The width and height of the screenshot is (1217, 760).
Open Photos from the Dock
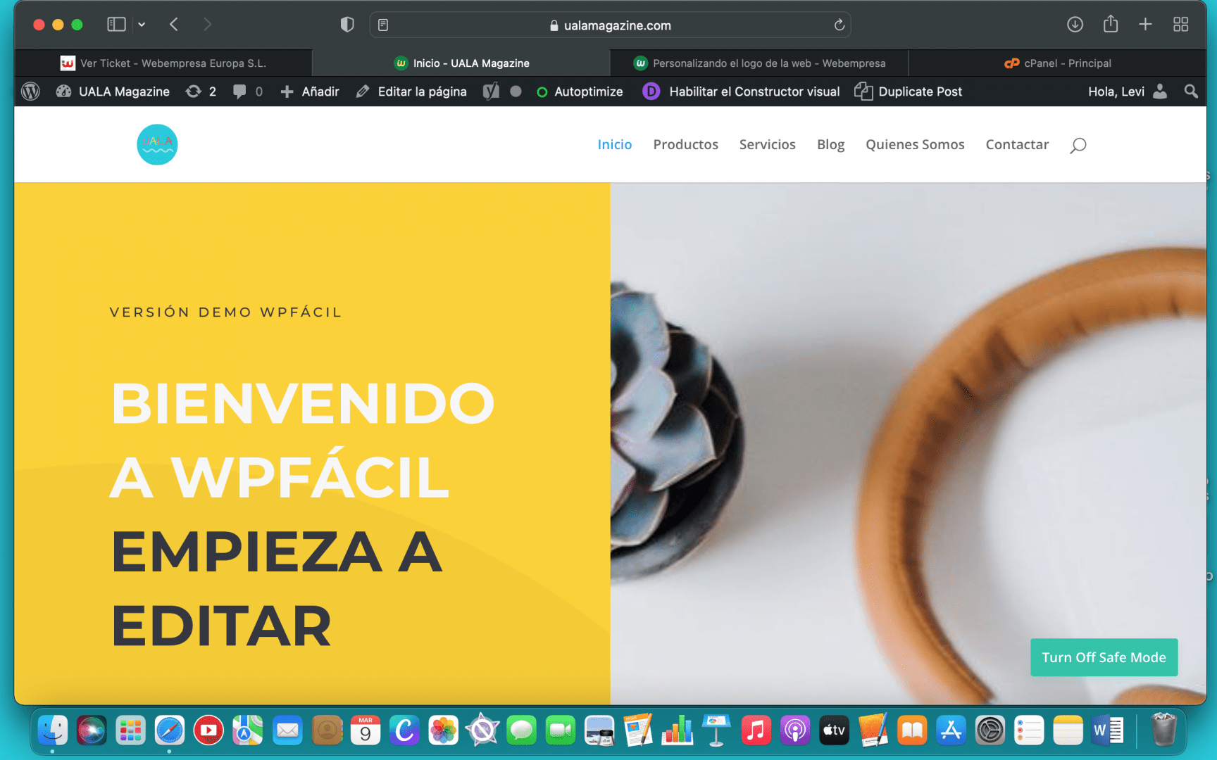[444, 730]
